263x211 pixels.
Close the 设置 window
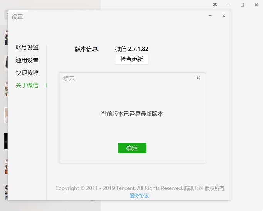click(x=224, y=16)
